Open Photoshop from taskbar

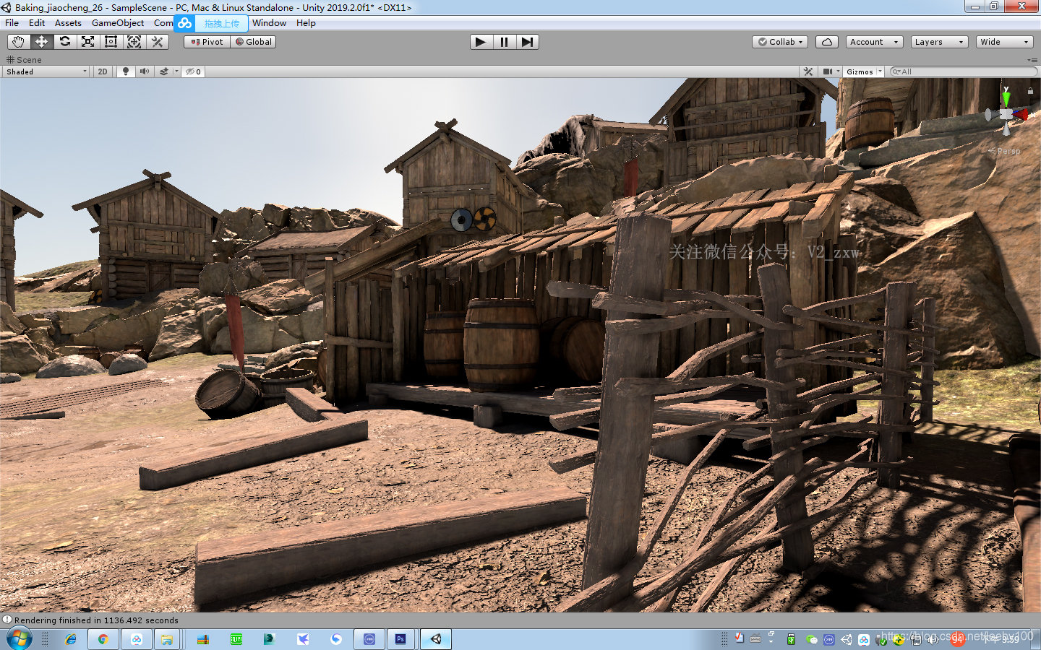[x=400, y=639]
